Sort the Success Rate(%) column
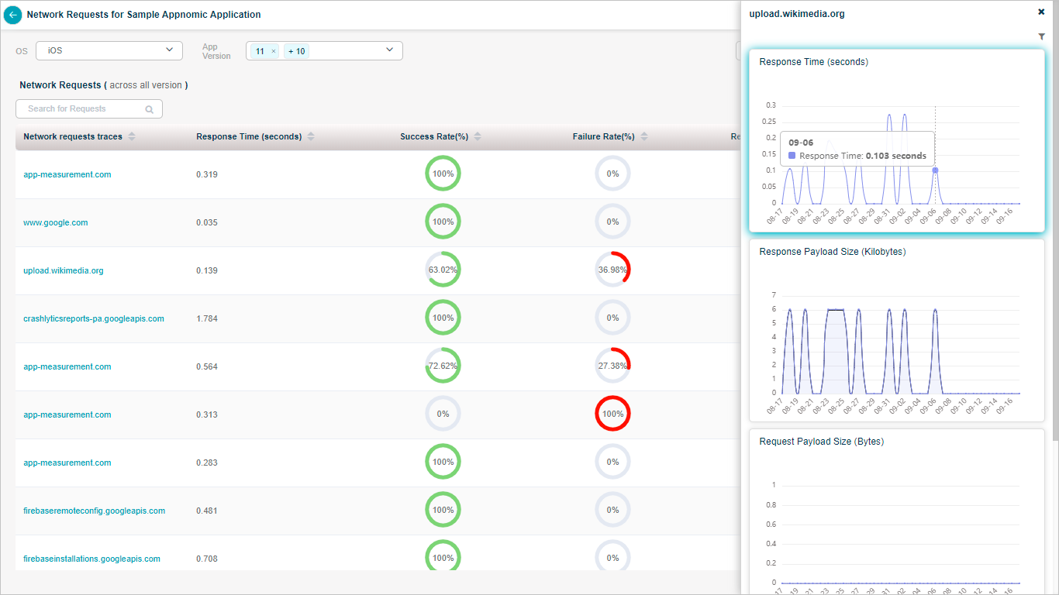Screen dimensions: 1059x595 478,136
